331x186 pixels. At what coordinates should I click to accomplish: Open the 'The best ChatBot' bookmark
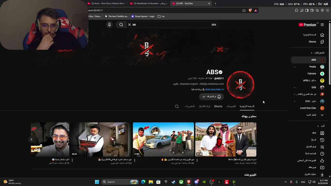click(x=116, y=16)
